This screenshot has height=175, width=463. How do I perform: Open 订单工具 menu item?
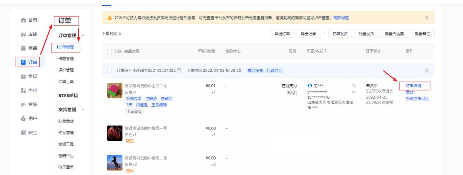point(66,82)
